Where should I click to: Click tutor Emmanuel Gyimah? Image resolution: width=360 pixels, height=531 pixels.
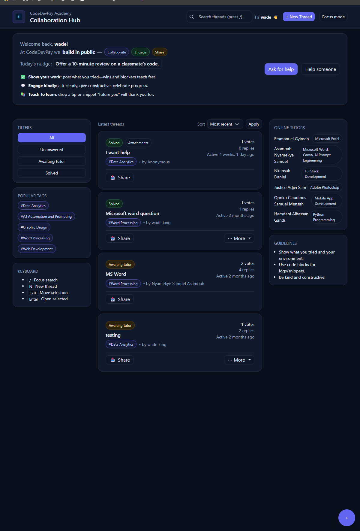pos(291,139)
